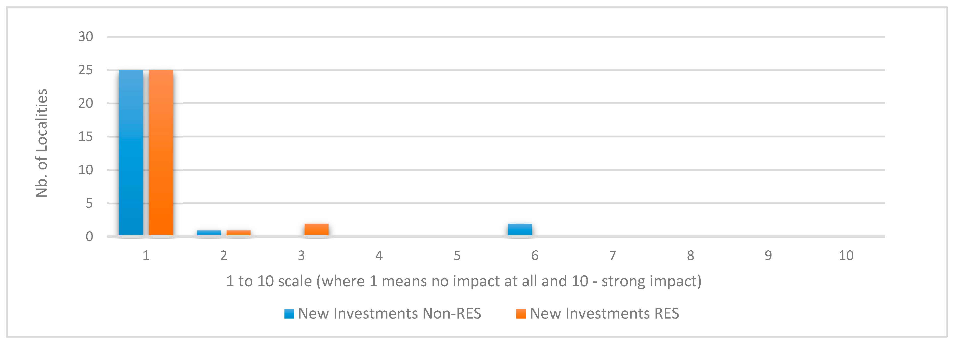Select the "New Investments Non-RES" legend label
Image resolution: width=954 pixels, height=344 pixels.
pyautogui.click(x=389, y=314)
